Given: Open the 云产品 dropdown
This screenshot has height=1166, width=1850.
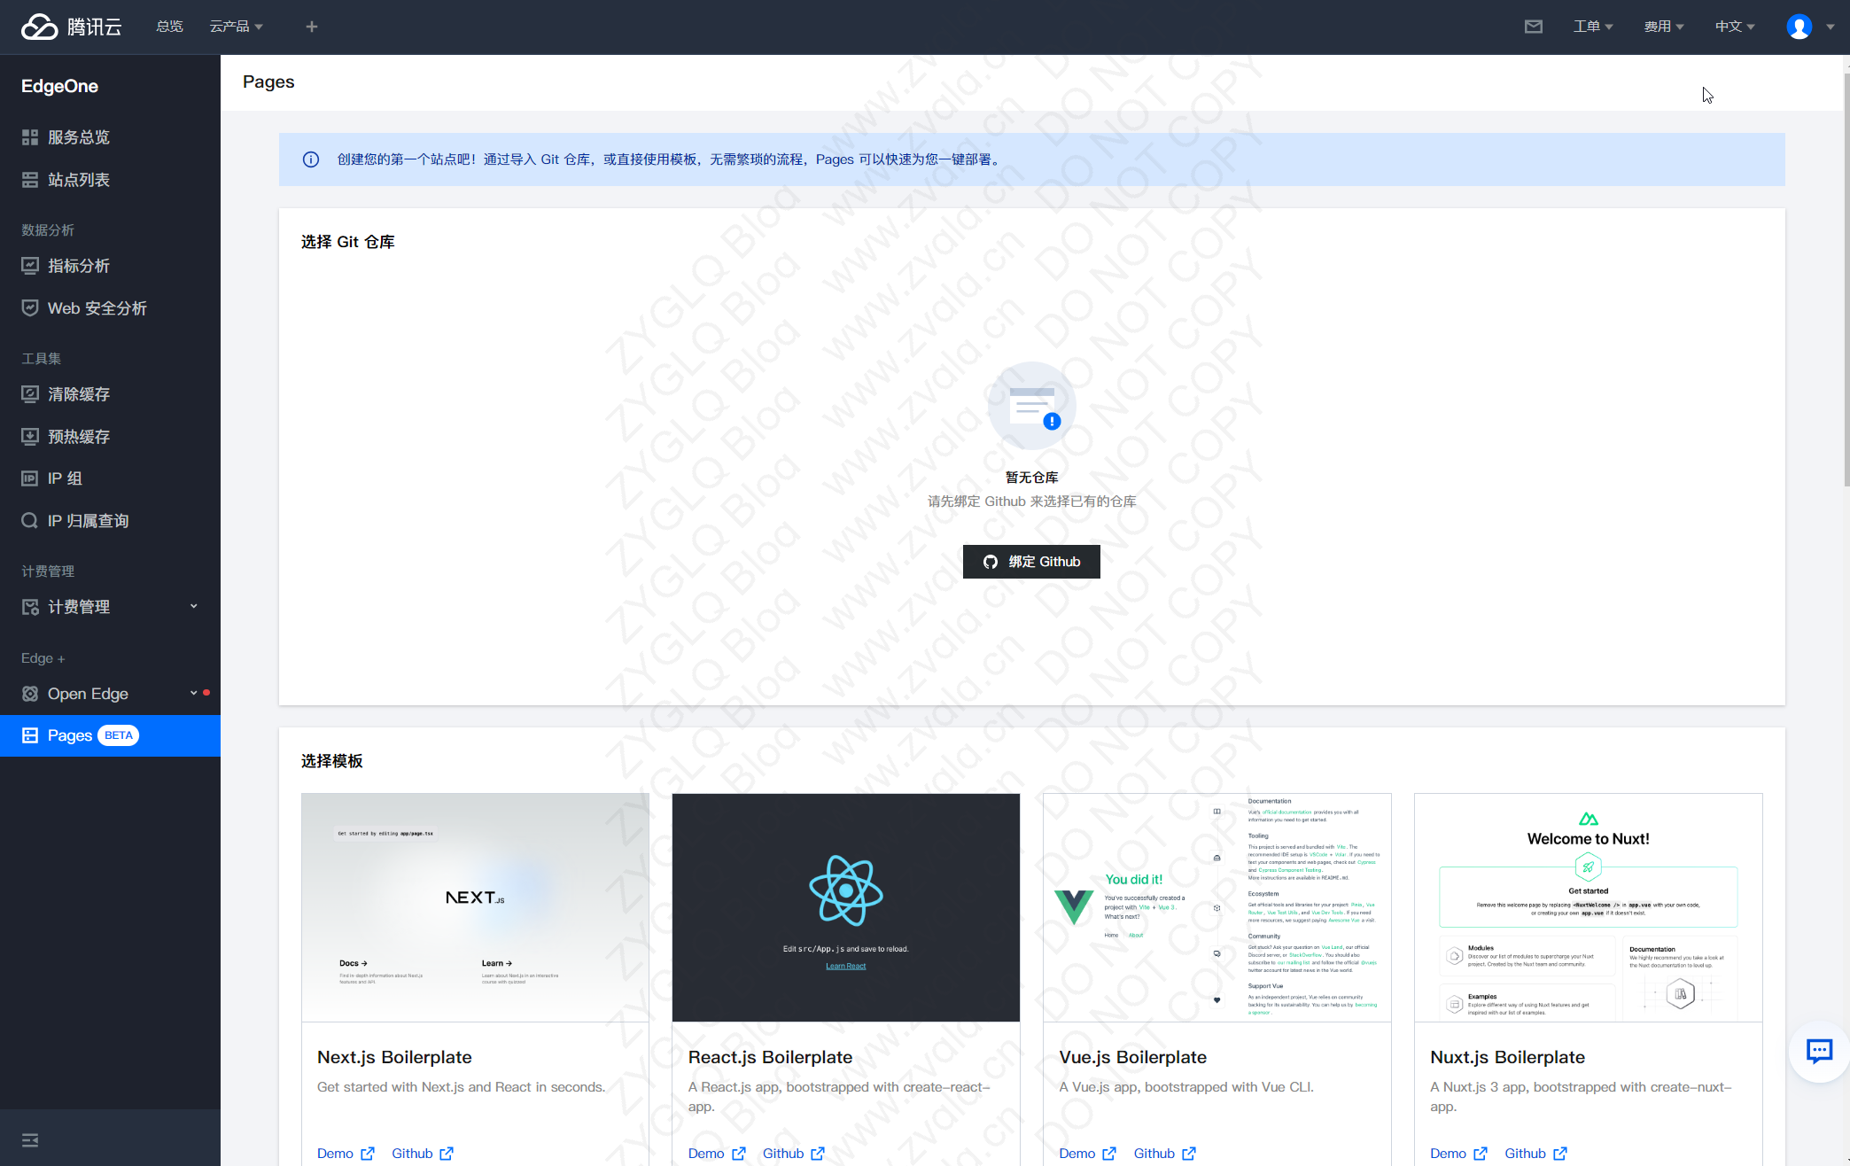Looking at the screenshot, I should click(x=236, y=27).
